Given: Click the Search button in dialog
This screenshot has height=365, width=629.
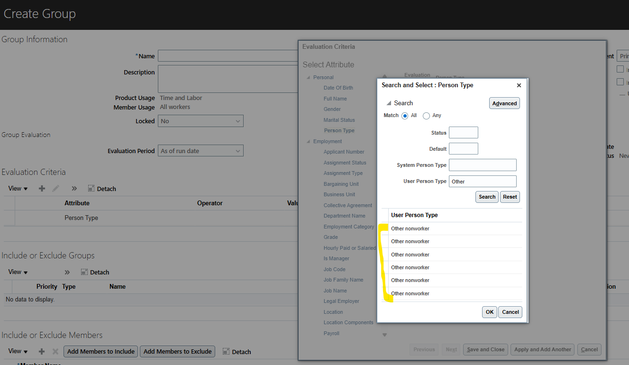Looking at the screenshot, I should coord(487,197).
